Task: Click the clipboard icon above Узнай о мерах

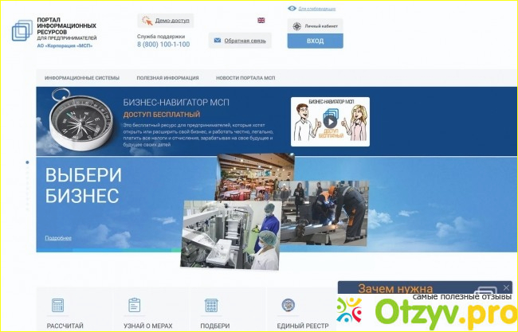Action: (134, 305)
